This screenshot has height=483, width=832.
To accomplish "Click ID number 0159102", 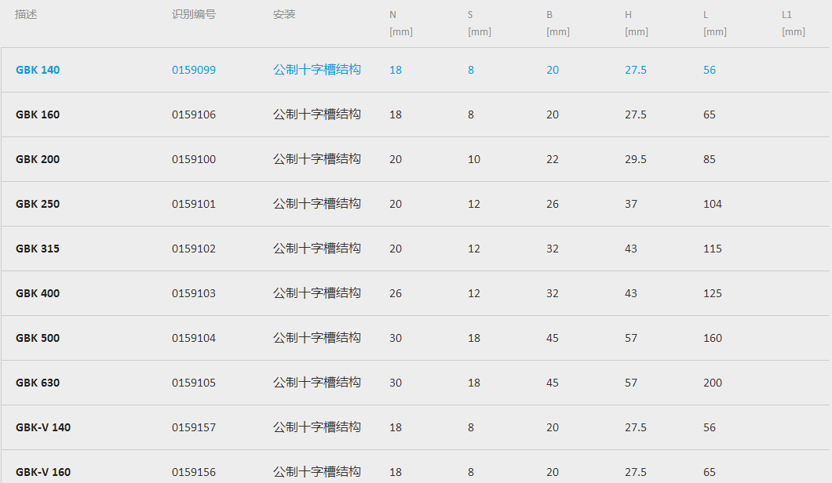I will [194, 249].
